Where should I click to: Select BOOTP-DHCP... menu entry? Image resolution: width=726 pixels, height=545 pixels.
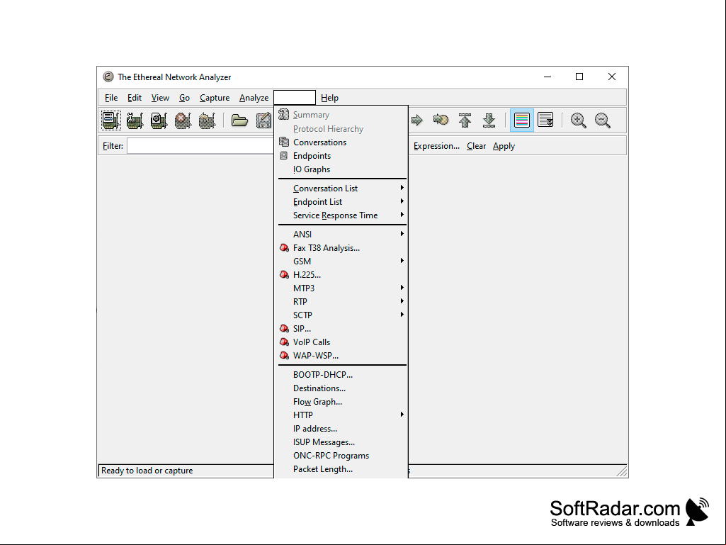pyautogui.click(x=342, y=374)
